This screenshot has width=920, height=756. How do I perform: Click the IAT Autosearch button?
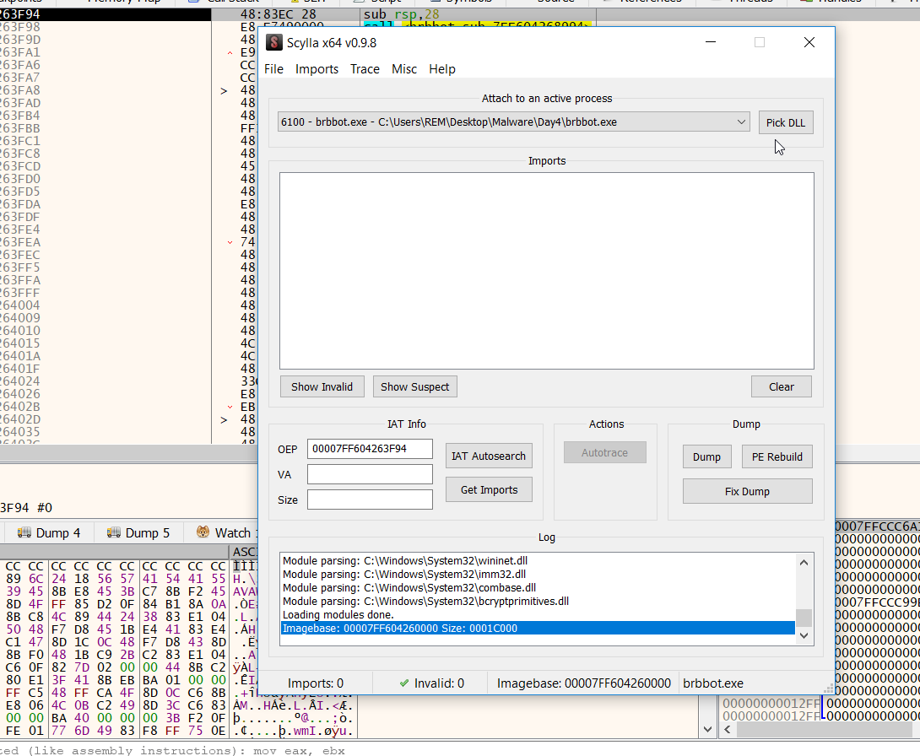[488, 456]
